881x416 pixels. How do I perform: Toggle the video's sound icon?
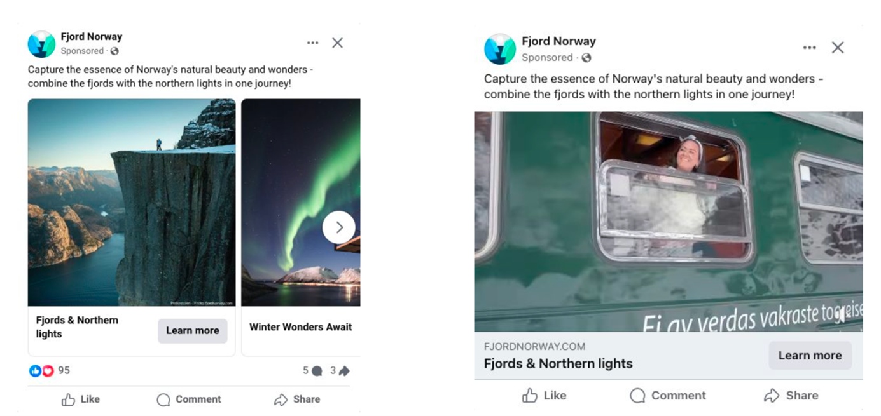click(x=842, y=316)
